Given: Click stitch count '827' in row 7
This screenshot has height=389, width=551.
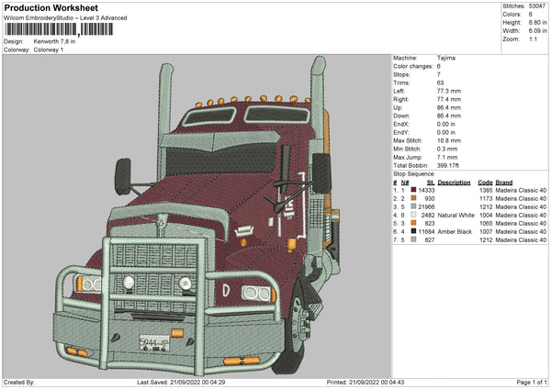Looking at the screenshot, I should tap(430, 240).
